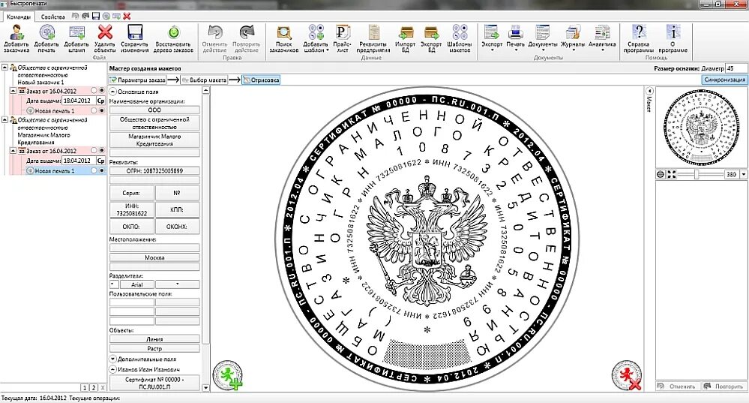The height and width of the screenshot is (403, 749).
Task: Click Линия object button
Action: (154, 339)
